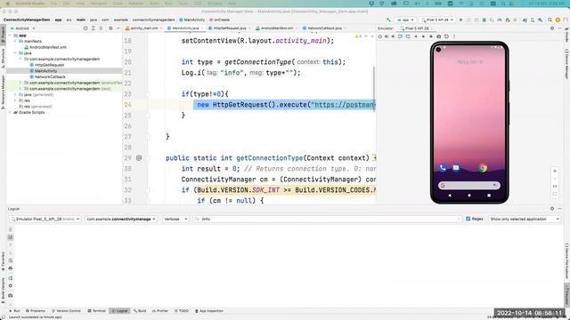Open Search Everywhere magnifier in top toolbar

point(550,20)
